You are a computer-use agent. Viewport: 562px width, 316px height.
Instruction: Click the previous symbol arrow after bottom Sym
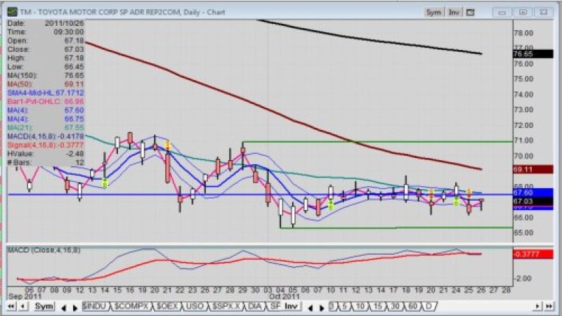click(64, 308)
